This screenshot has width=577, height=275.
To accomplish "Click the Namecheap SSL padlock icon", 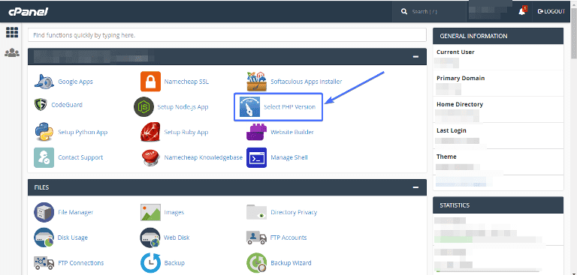I will coord(150,81).
